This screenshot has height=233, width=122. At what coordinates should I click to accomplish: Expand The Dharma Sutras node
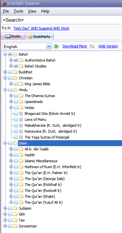point(11,96)
